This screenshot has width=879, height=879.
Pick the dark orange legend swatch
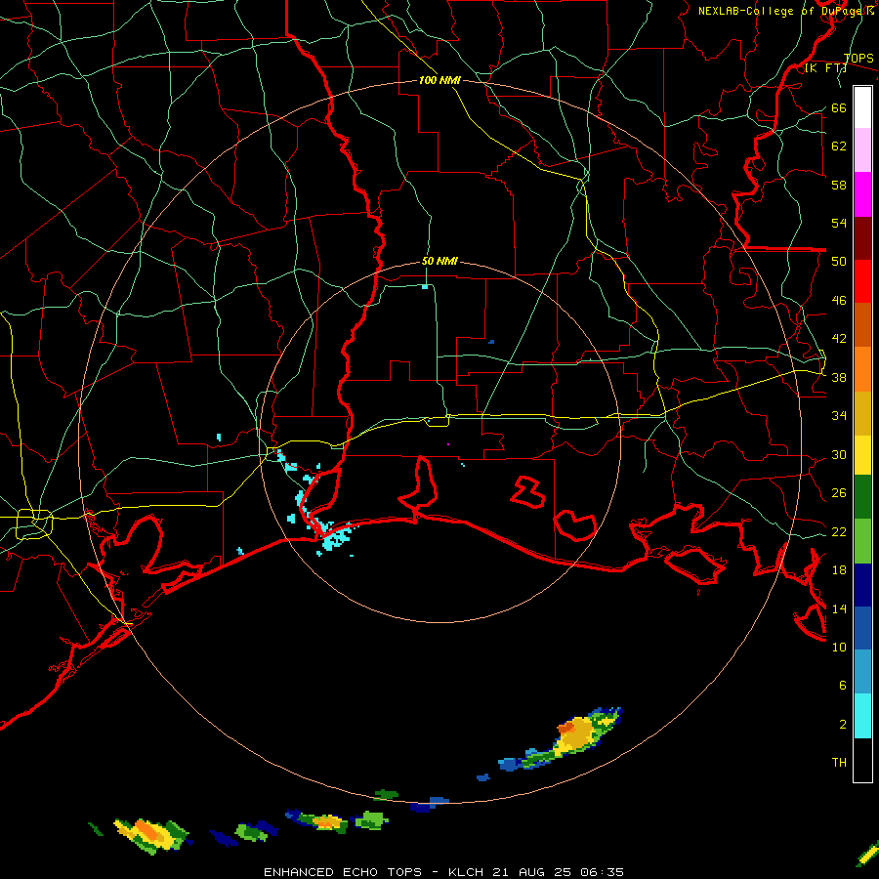point(862,324)
